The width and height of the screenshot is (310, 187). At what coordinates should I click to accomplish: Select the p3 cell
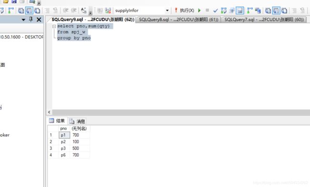coord(64,148)
